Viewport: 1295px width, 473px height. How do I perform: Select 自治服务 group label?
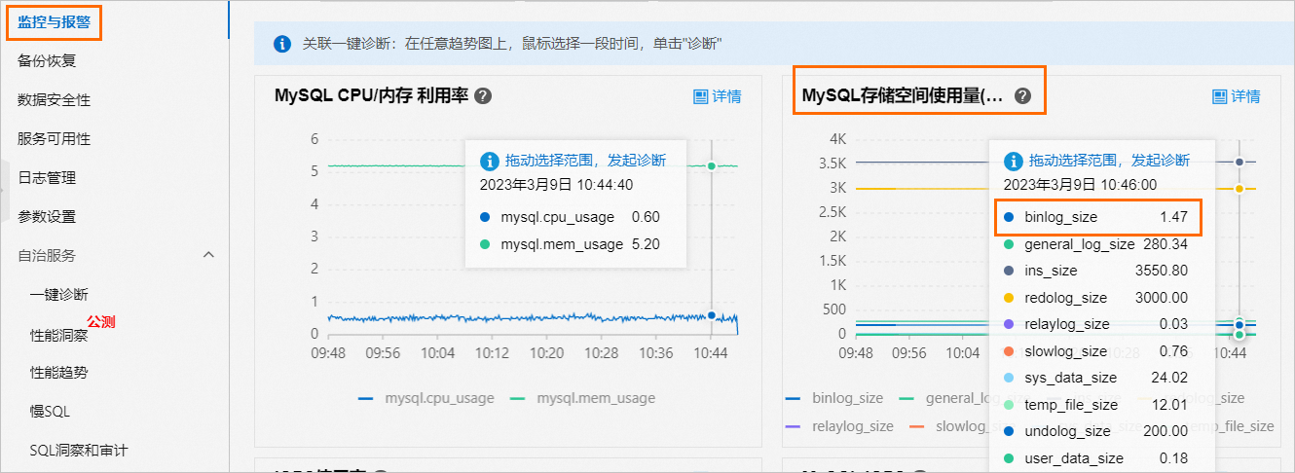[47, 255]
